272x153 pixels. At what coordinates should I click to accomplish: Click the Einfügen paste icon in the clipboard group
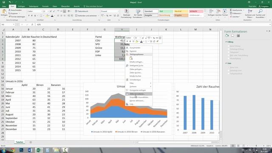click(4, 12)
